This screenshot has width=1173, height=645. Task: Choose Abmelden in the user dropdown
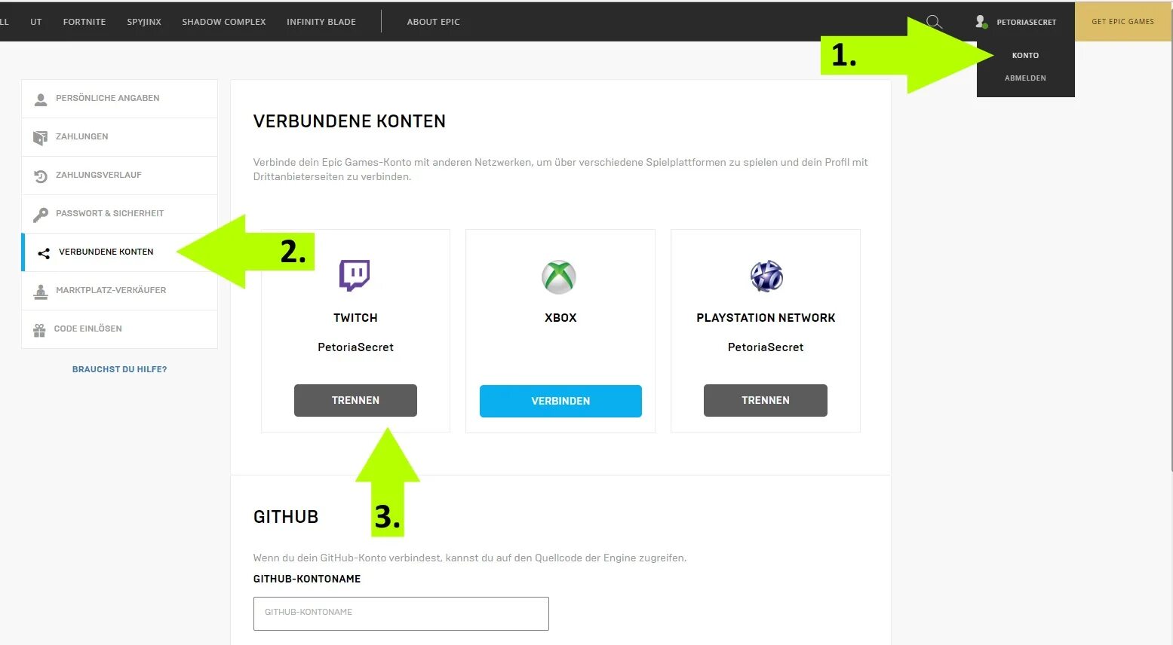(1025, 78)
